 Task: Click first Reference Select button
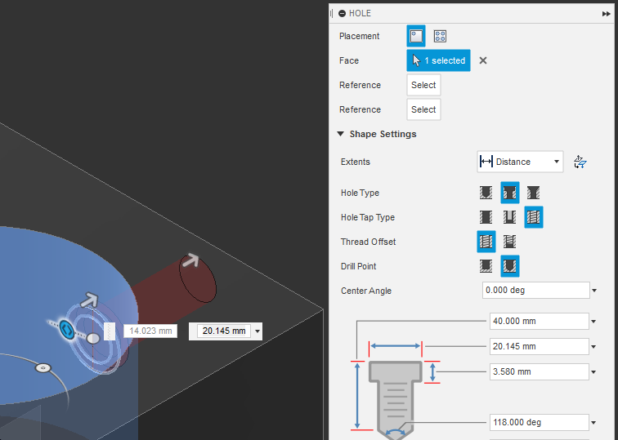(x=423, y=85)
